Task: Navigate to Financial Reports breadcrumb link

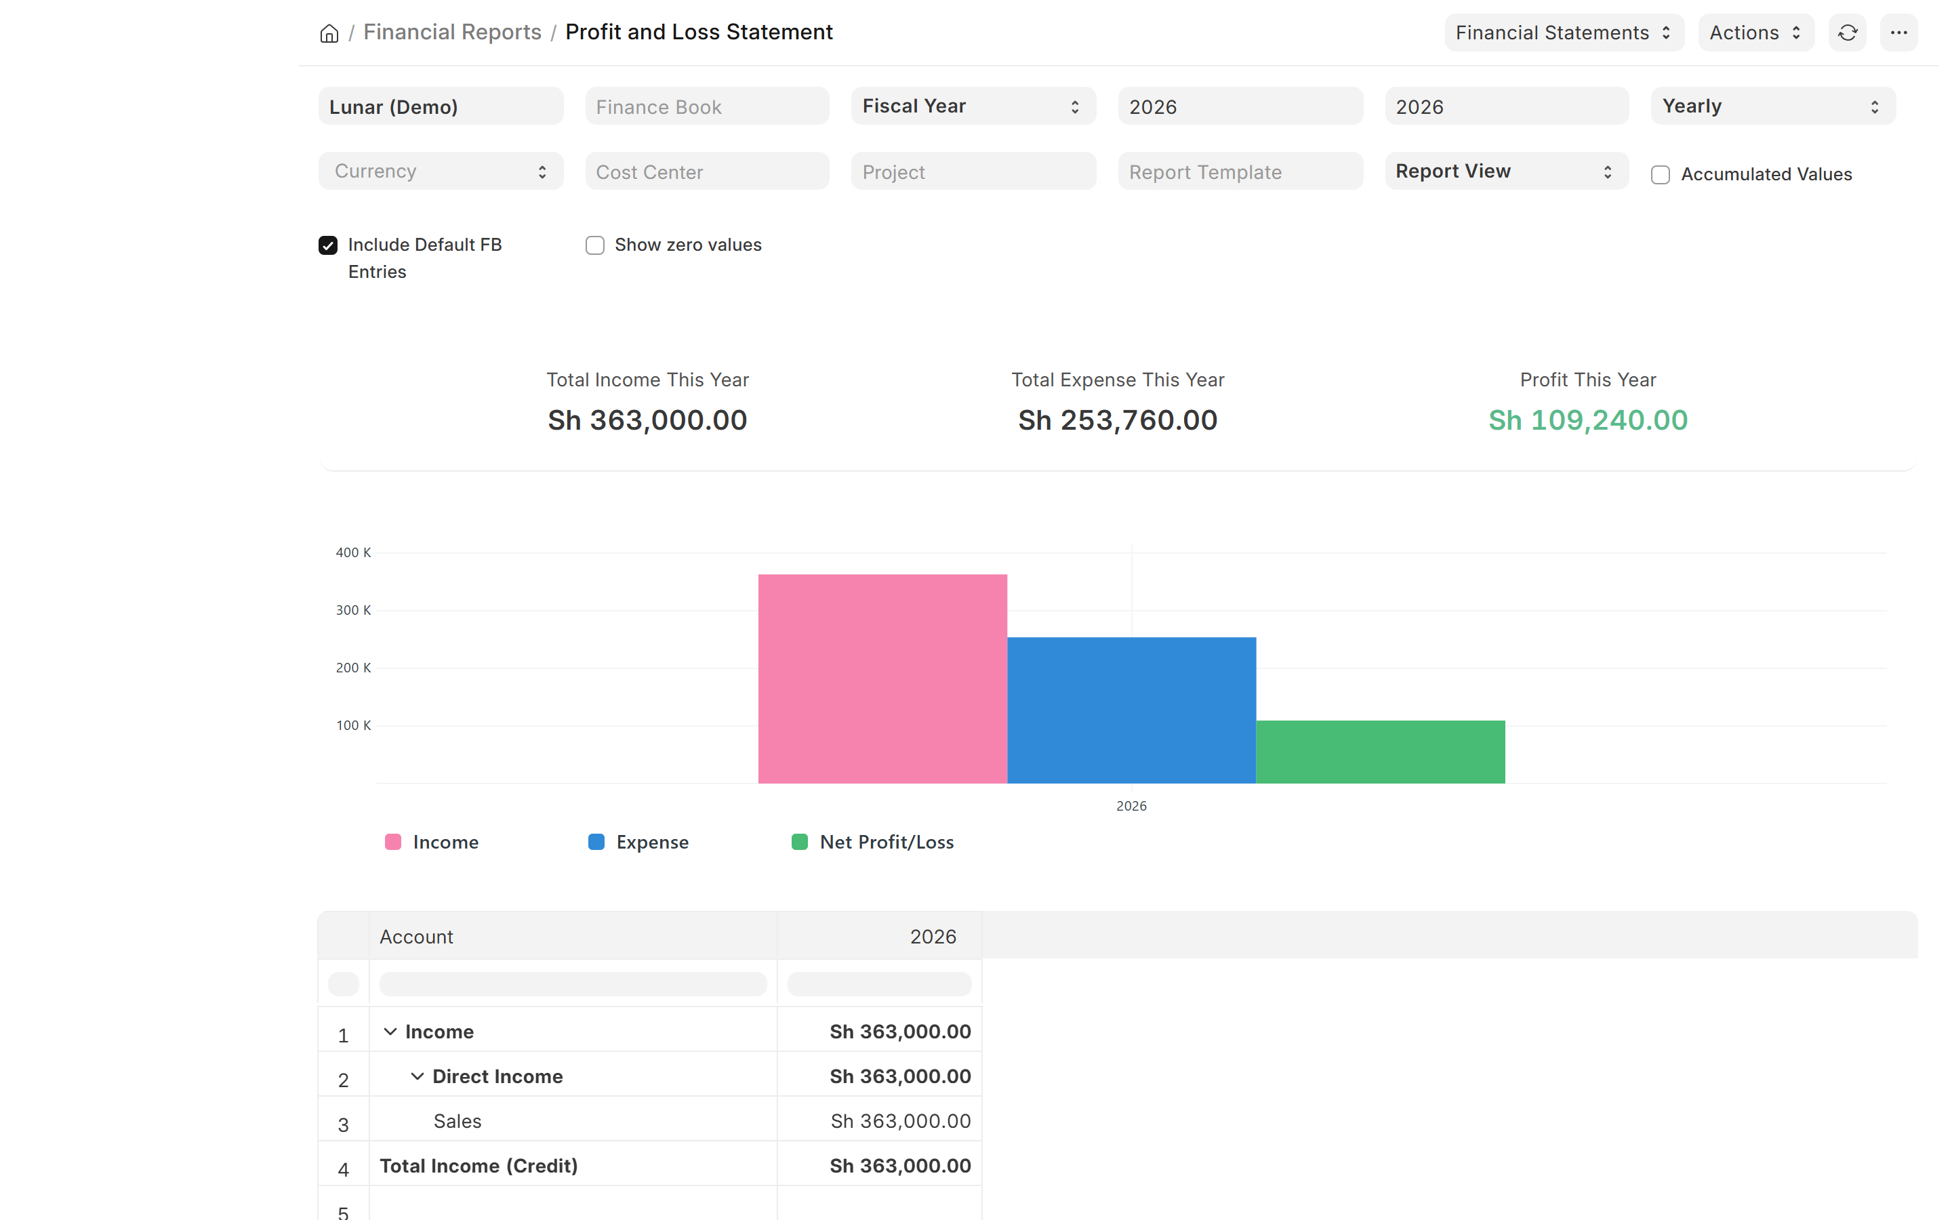Action: tap(451, 33)
